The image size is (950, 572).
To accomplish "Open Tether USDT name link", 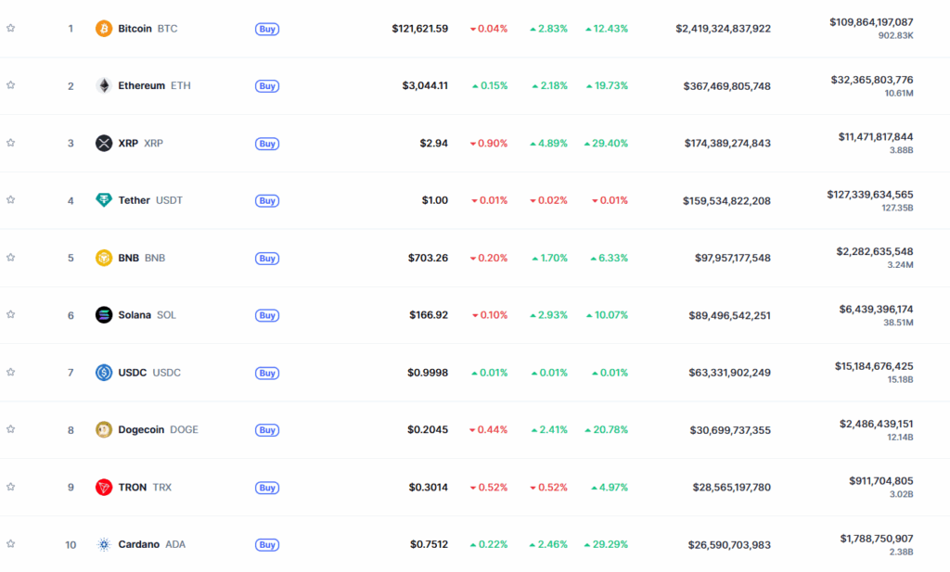I will coord(150,199).
